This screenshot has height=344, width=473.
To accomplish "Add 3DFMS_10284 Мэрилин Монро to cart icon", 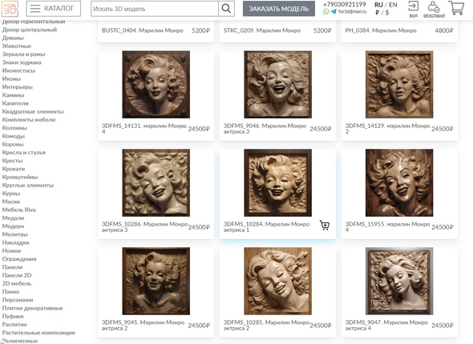I will 325,225.
